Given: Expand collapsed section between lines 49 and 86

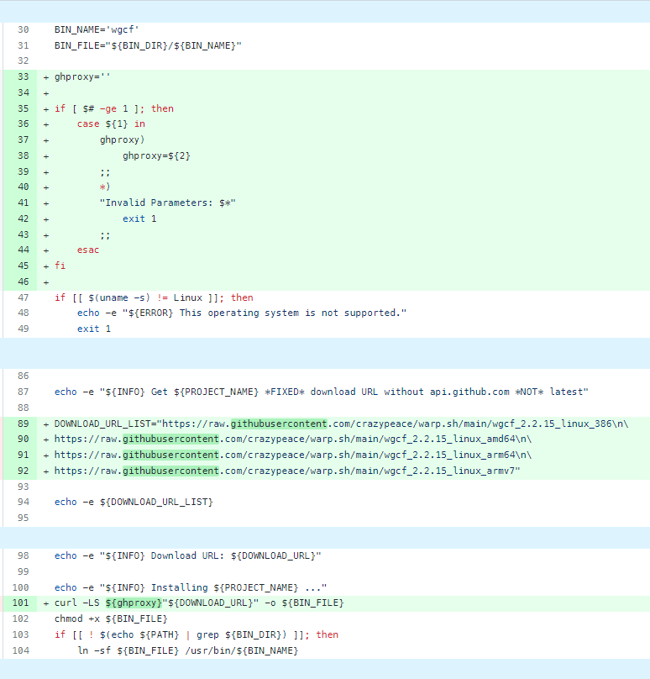Looking at the screenshot, I should click(324, 353).
